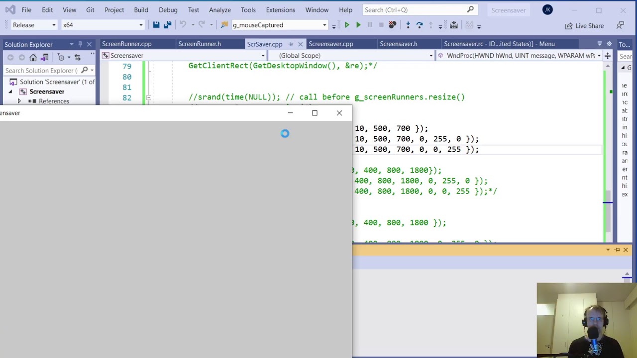The height and width of the screenshot is (358, 637).
Task: Pin the ScrSaver.cpp tab
Action: [x=291, y=44]
